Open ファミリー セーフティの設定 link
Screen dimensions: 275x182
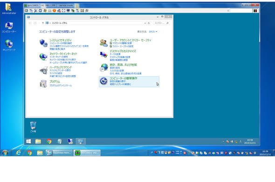tap(123, 46)
